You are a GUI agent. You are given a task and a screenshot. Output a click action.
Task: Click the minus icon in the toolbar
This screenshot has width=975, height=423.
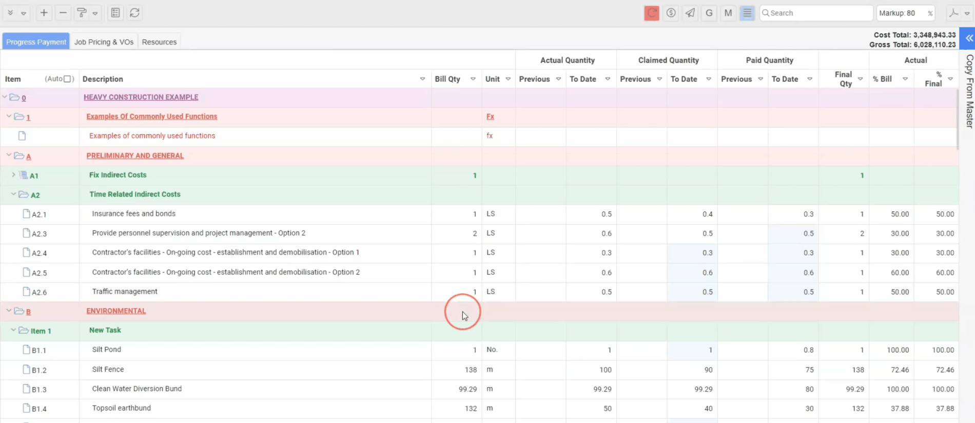[x=63, y=13]
